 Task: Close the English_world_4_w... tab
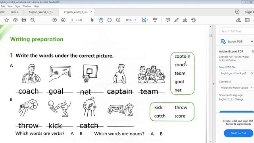click(x=91, y=12)
